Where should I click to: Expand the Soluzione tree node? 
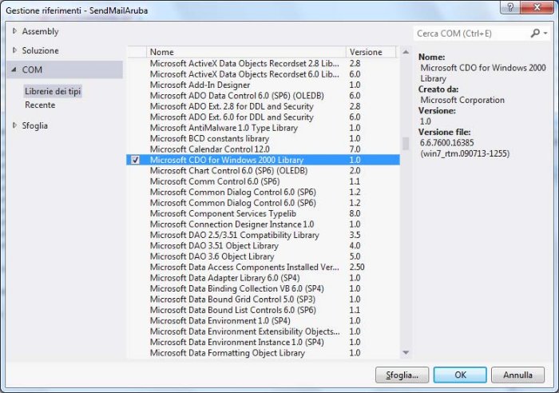(x=14, y=50)
